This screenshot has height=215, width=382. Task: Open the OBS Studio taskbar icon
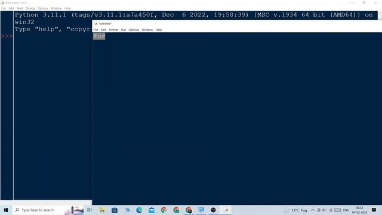pos(213,210)
